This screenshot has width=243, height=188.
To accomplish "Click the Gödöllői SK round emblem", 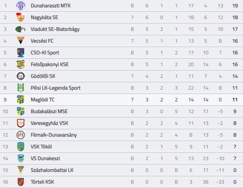I will 21,76.
